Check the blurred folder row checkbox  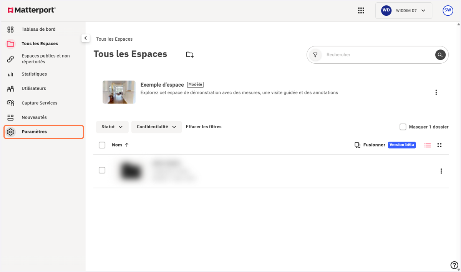(x=102, y=170)
